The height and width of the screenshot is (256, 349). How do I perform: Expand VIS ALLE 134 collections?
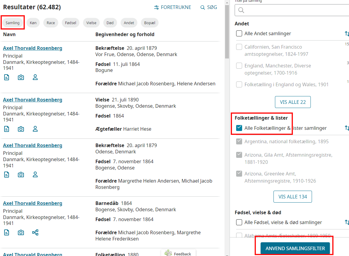point(293,197)
